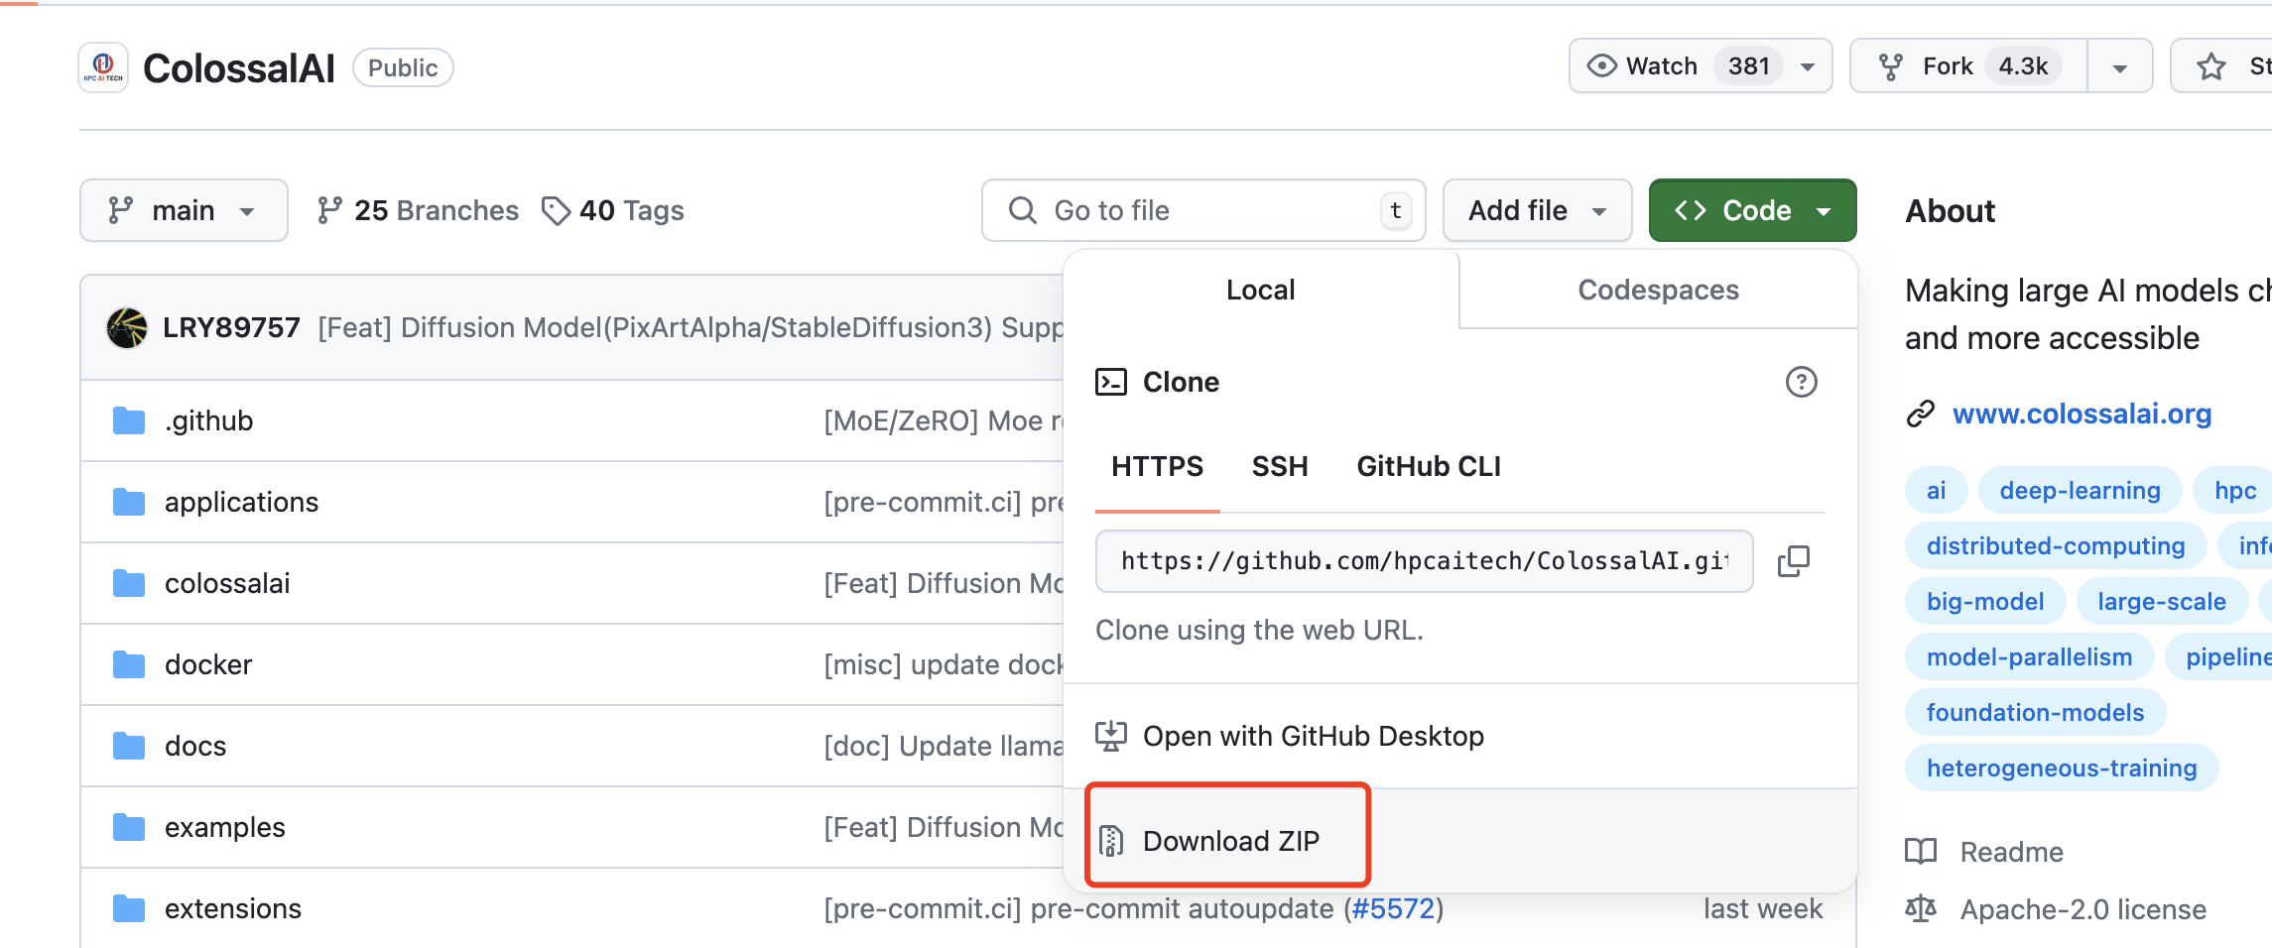Click the Go to file search field
Screen dimensions: 2272x948
[x=1203, y=210]
